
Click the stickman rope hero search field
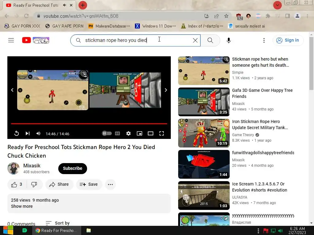coord(135,40)
